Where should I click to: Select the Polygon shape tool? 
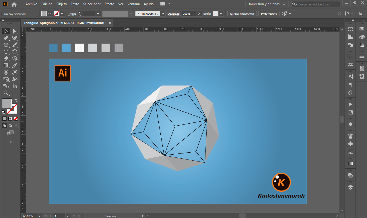(x=6, y=45)
